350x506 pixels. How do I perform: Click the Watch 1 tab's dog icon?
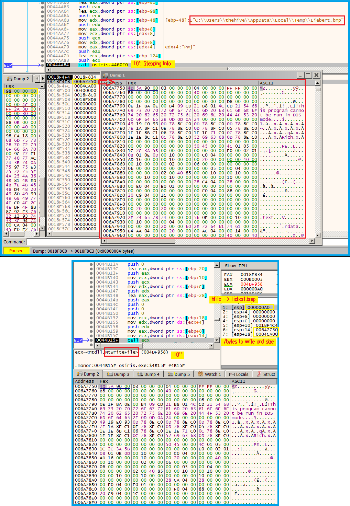tap(200, 374)
